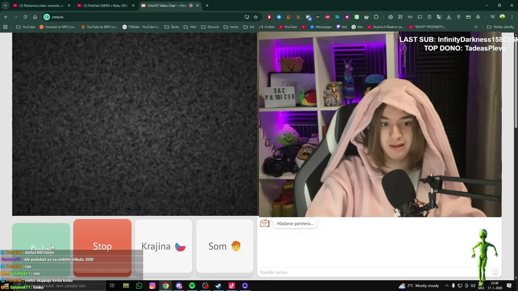
Task: Open a new browser tab
Action: coord(207,6)
